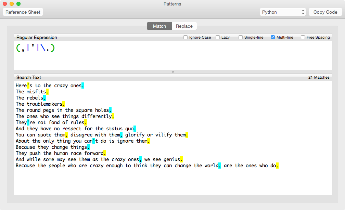The image size is (345, 210).
Task: Click the line "The ones who see things differently."
Action: tap(65, 116)
